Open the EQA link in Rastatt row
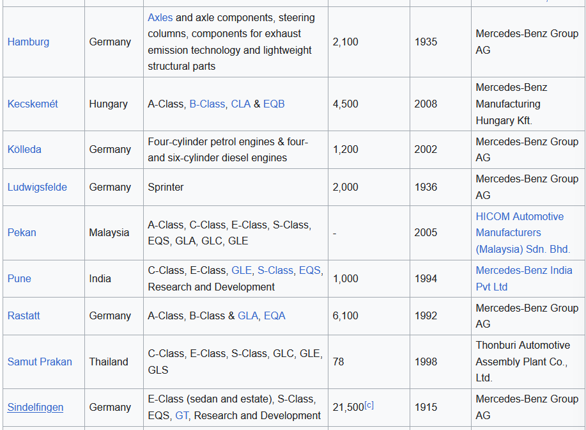 click(x=275, y=316)
